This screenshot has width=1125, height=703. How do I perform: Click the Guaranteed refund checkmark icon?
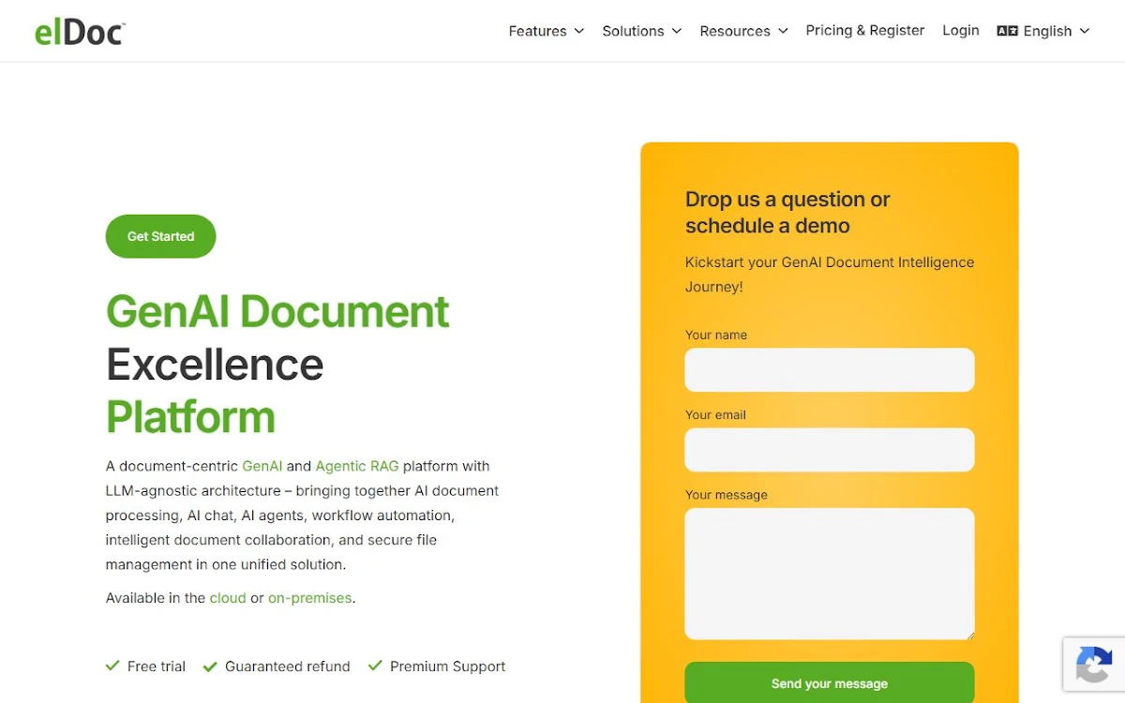(210, 666)
